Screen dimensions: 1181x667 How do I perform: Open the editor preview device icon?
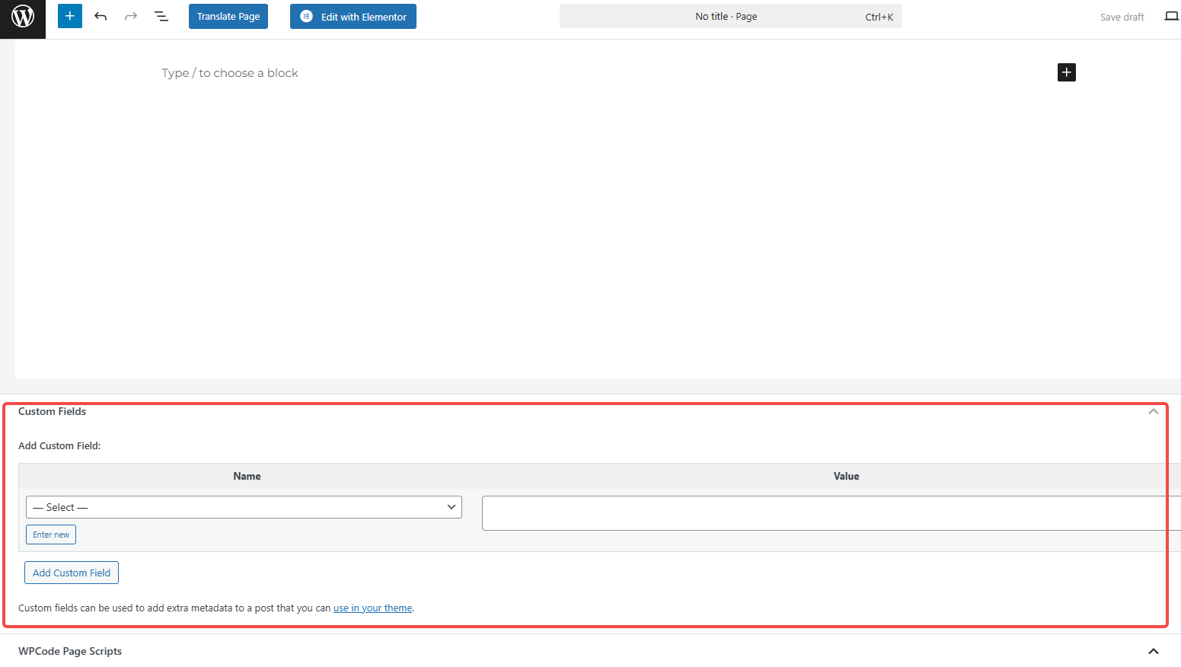tap(1171, 15)
